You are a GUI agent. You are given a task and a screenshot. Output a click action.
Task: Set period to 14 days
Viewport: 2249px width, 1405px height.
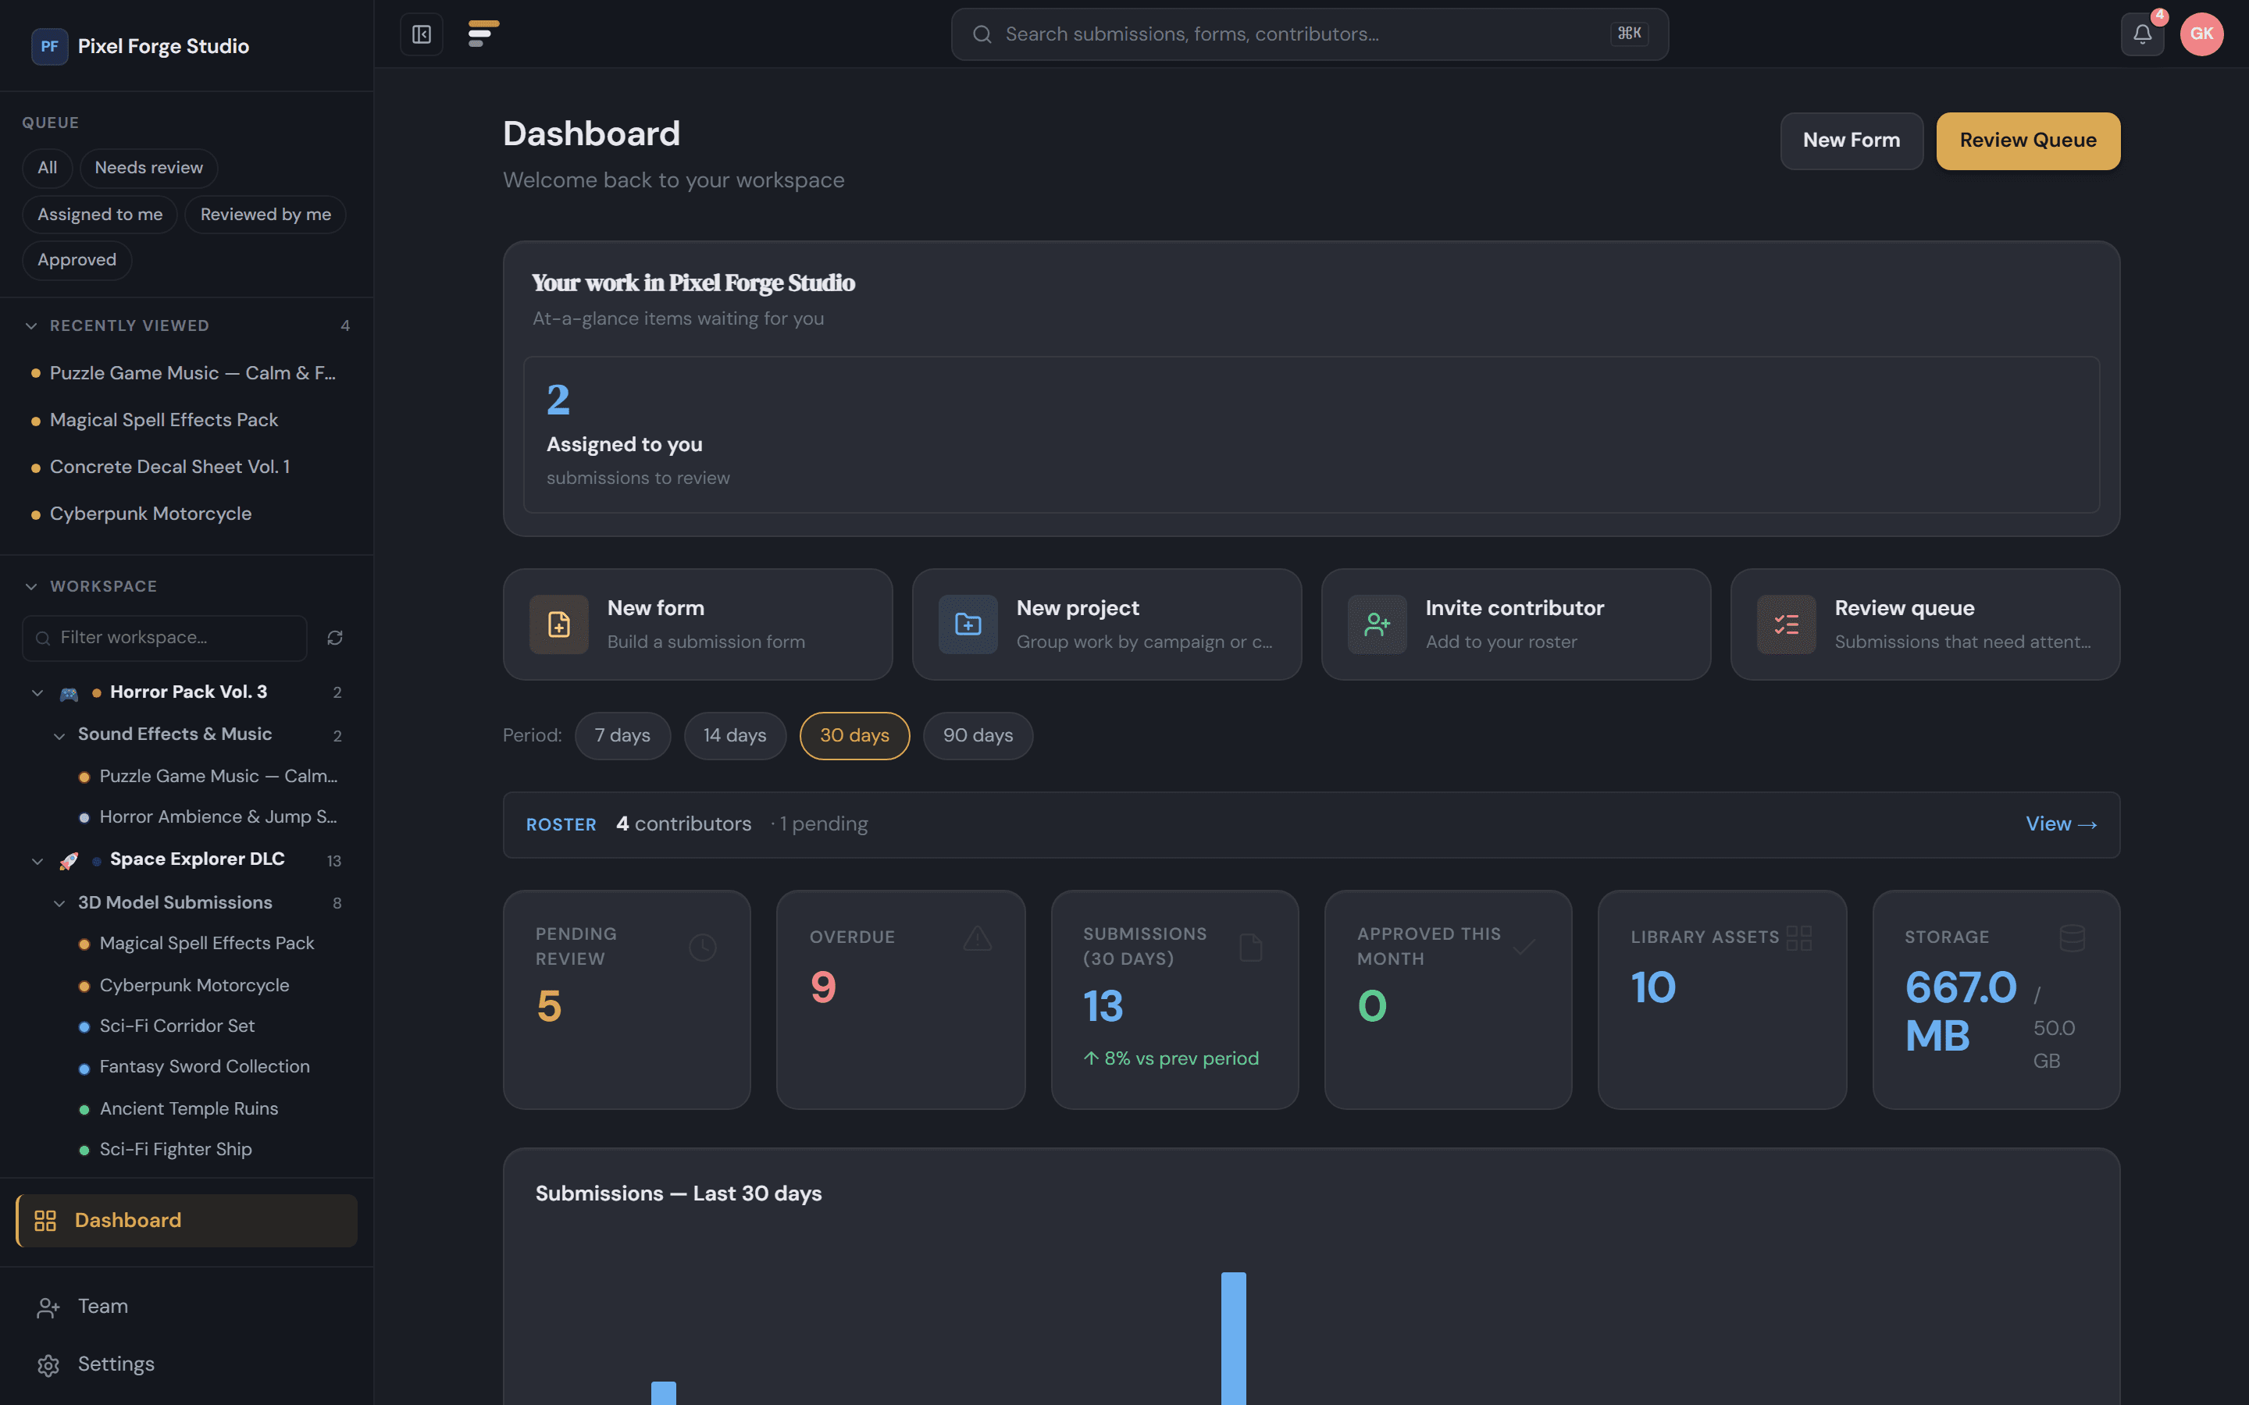[735, 736]
